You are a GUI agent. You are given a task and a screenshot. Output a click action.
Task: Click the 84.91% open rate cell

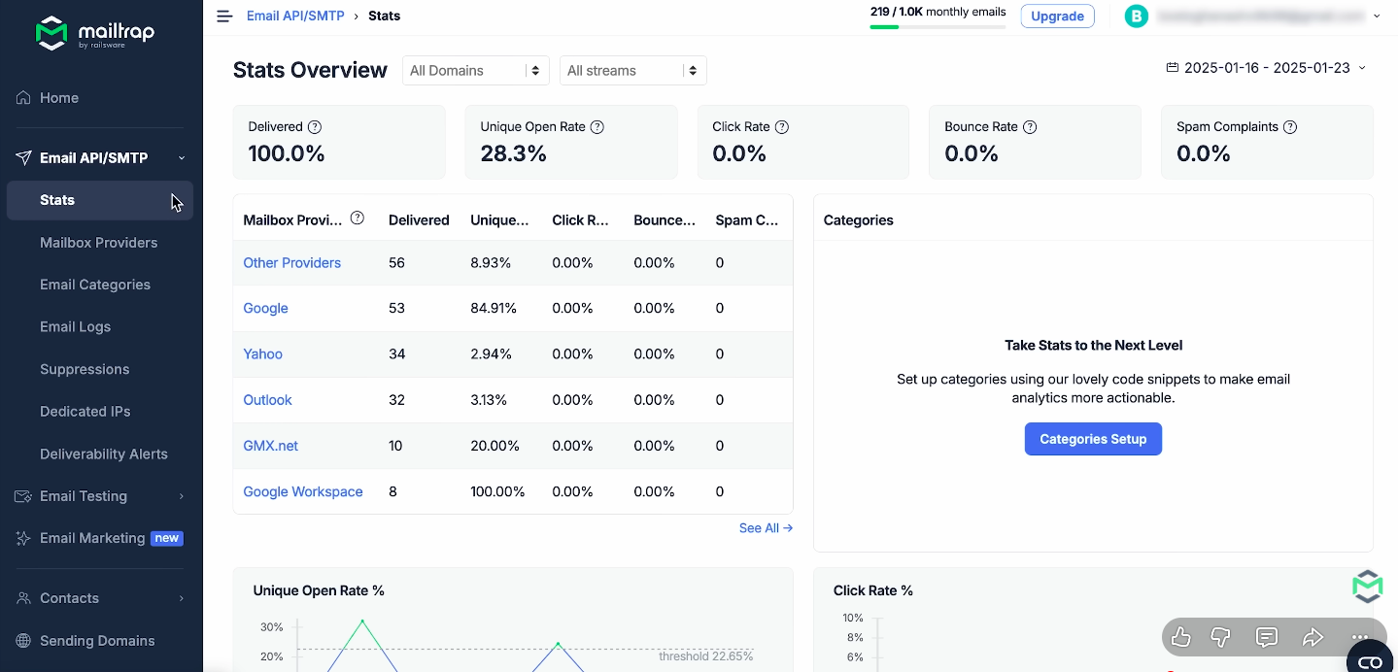(x=494, y=309)
